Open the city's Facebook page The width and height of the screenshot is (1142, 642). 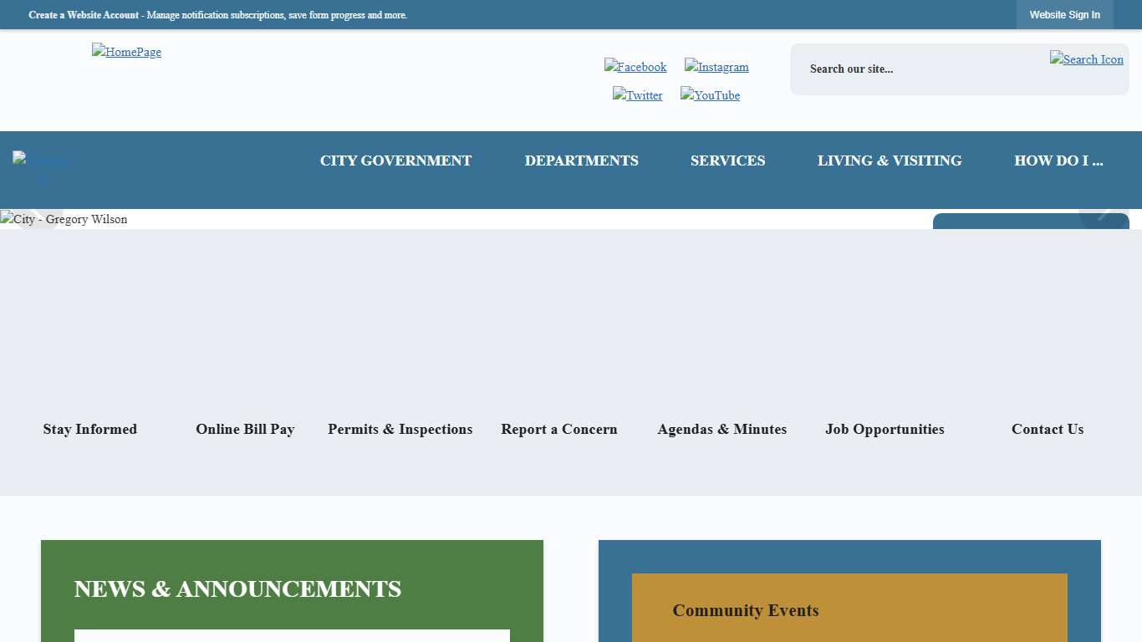pyautogui.click(x=635, y=67)
